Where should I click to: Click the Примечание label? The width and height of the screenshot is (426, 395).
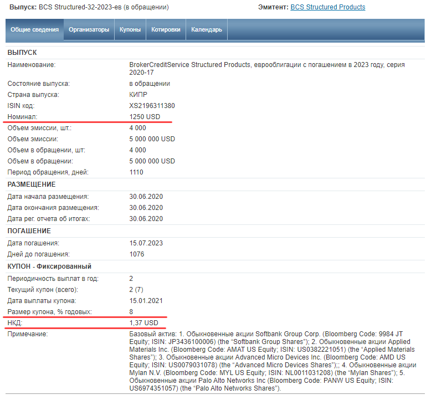point(27,334)
